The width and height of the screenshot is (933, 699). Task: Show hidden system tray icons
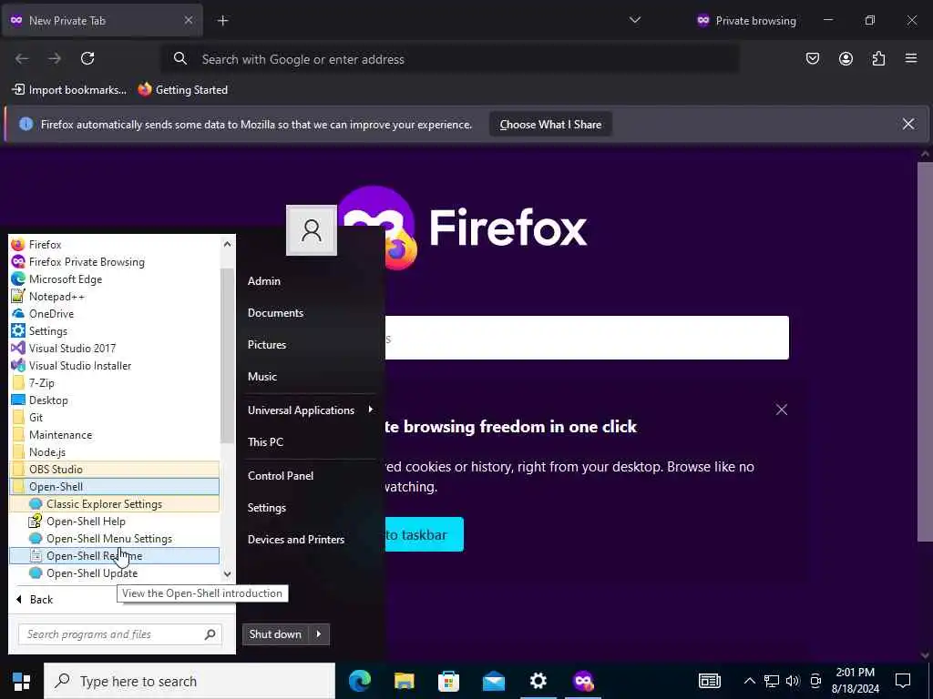(x=750, y=681)
